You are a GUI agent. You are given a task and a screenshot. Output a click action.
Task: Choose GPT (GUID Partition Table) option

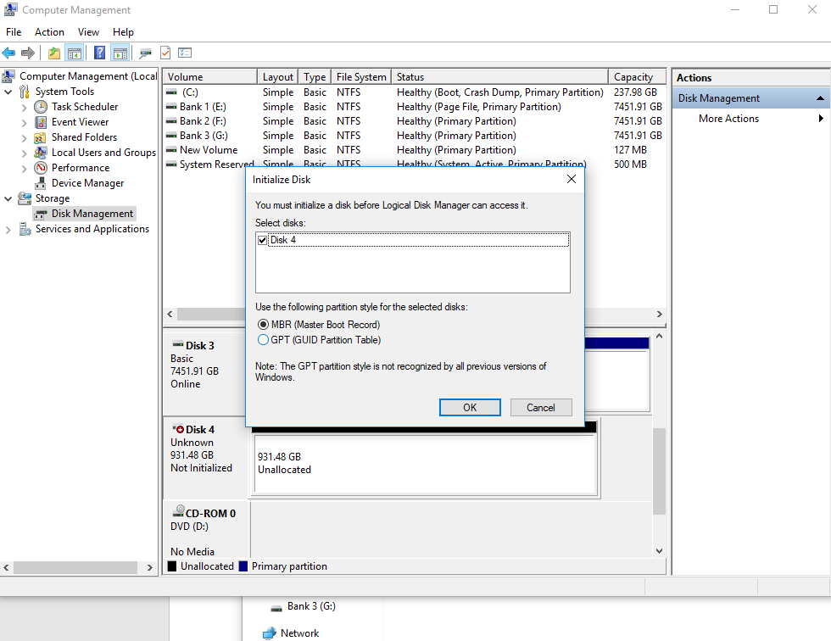pos(263,340)
